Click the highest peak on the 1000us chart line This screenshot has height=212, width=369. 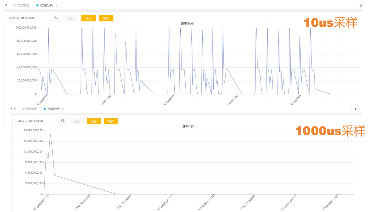point(50,134)
